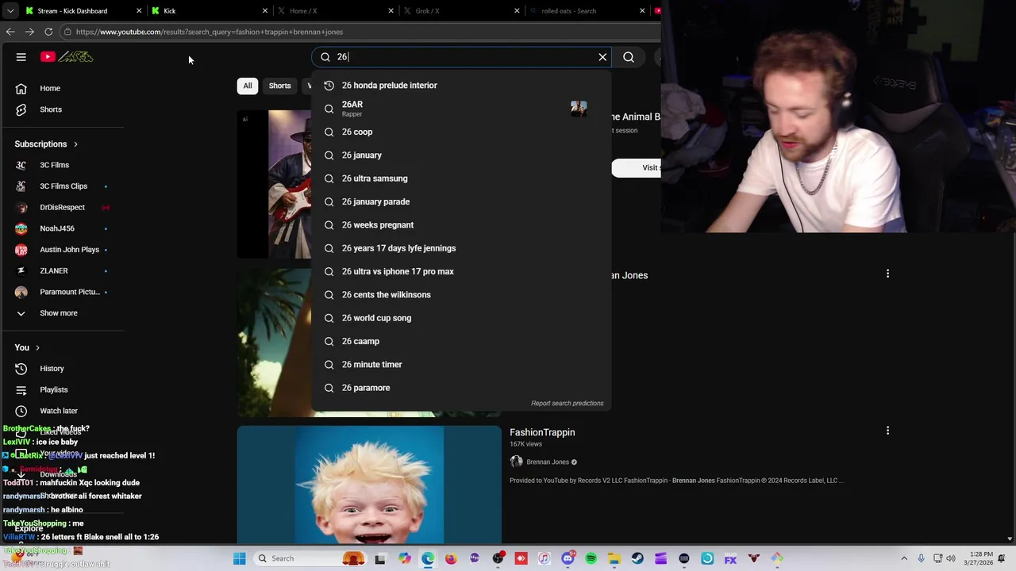Select 26 january suggestion
The image size is (1016, 571).
click(x=461, y=155)
